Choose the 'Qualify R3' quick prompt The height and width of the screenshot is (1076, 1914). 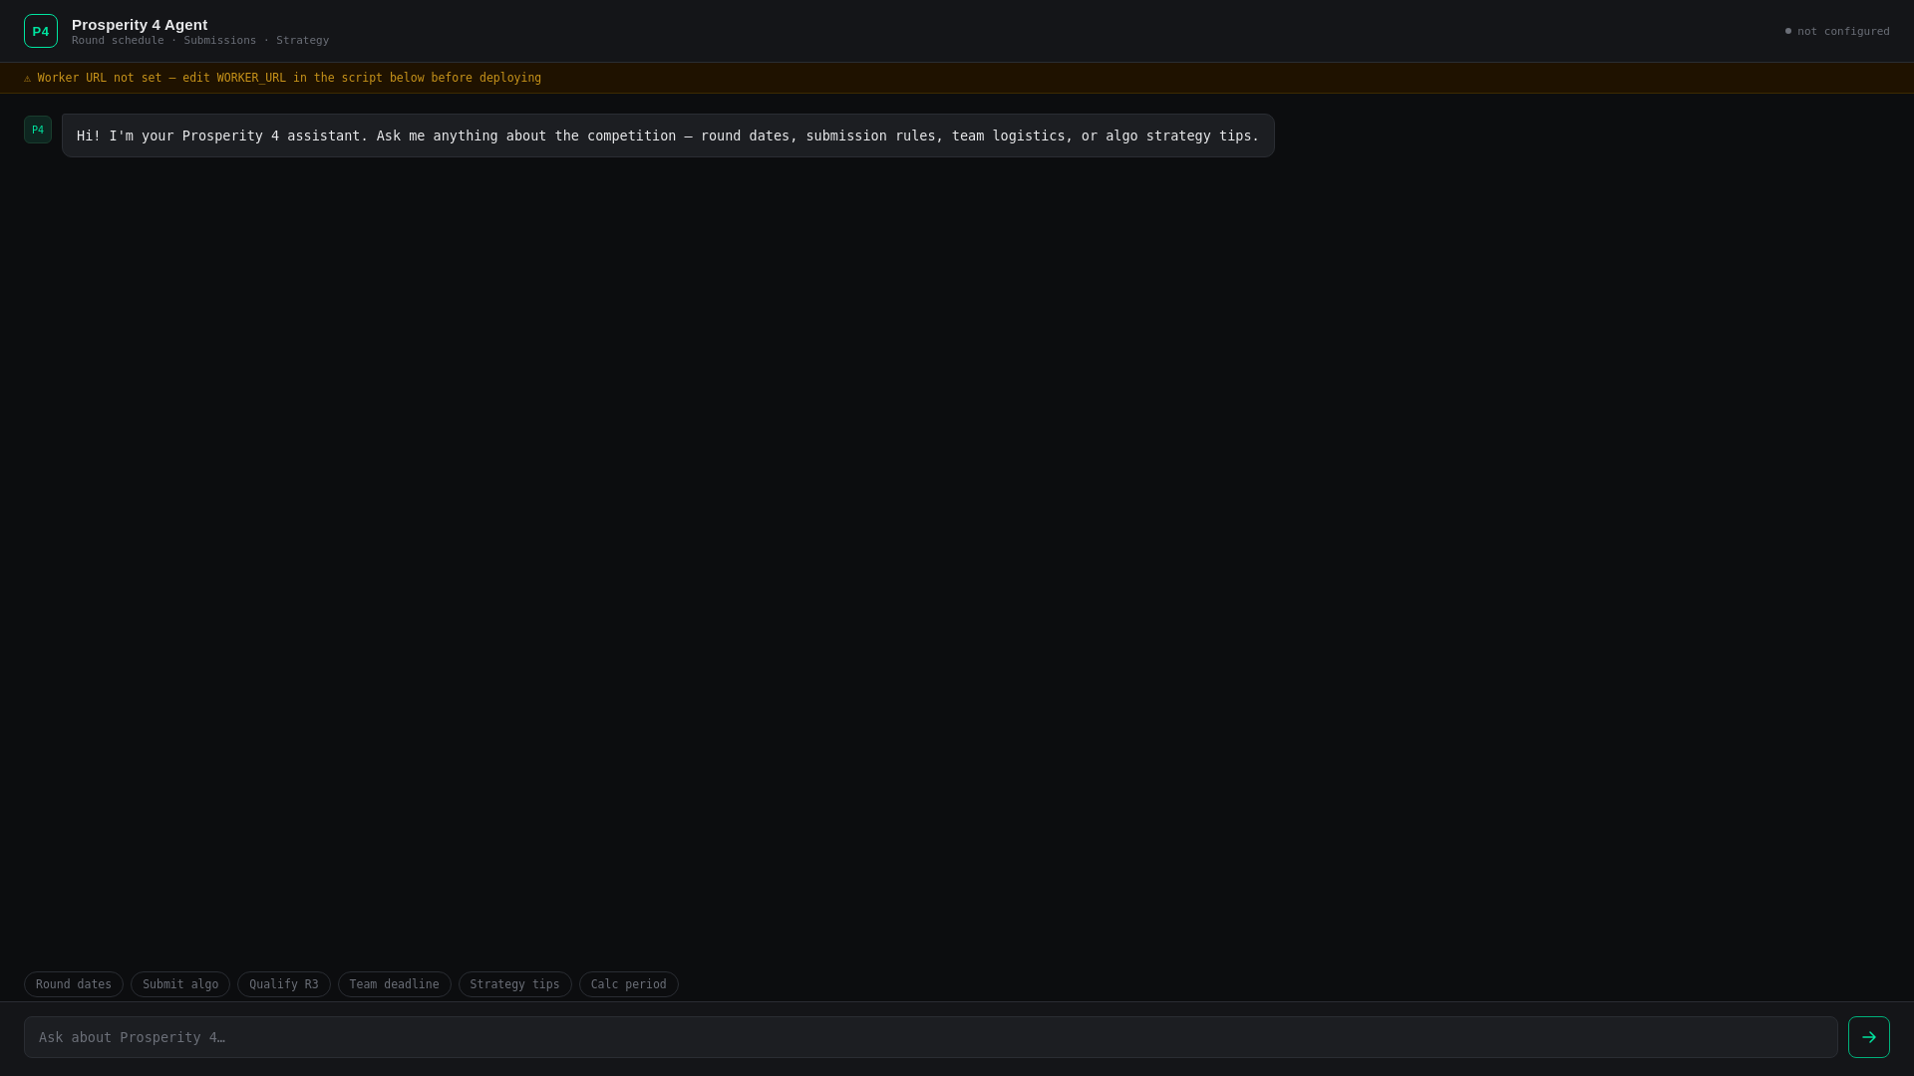click(x=284, y=984)
